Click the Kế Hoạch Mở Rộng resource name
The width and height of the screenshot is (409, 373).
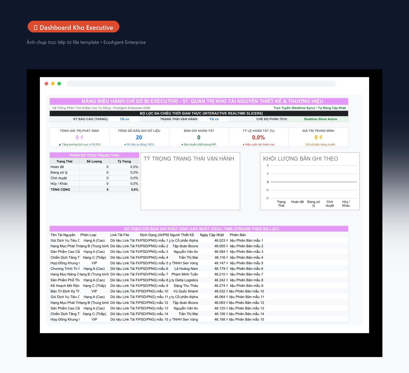(x=65, y=286)
